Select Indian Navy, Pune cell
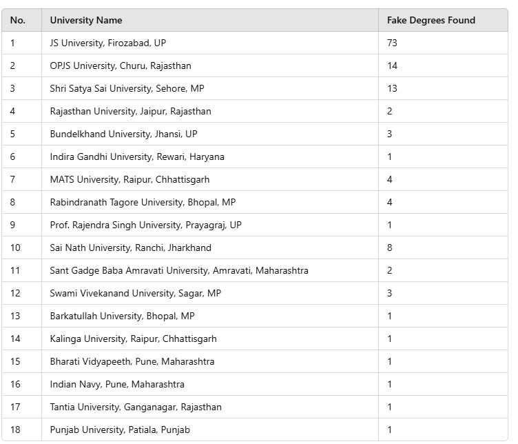Viewport: 518px width, 444px height. 117,384
